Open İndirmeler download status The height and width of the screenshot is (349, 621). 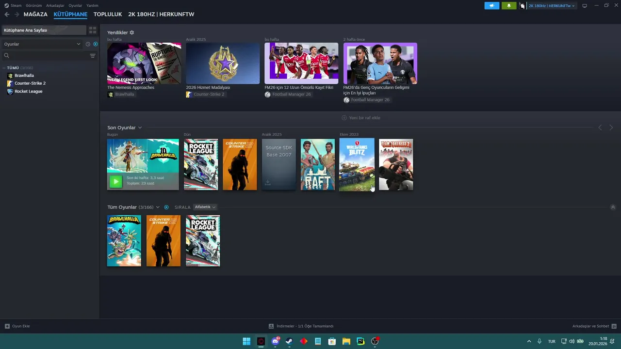pos(301,326)
